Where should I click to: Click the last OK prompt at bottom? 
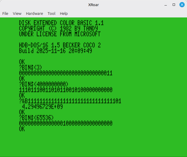click(x=22, y=129)
